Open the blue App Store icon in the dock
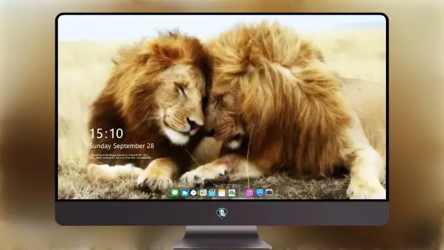Image resolution: width=444 pixels, height=250 pixels. [260, 193]
